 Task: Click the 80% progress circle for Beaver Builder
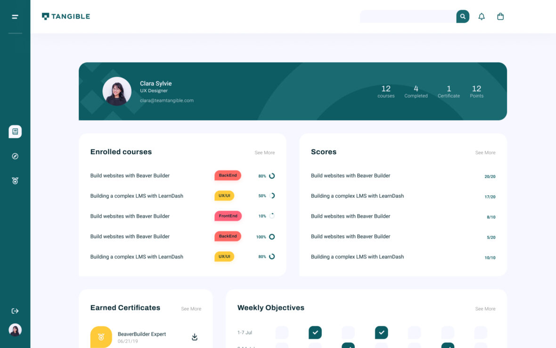point(271,175)
